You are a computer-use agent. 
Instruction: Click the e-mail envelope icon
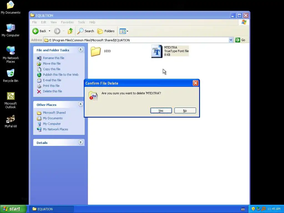pos(39,80)
